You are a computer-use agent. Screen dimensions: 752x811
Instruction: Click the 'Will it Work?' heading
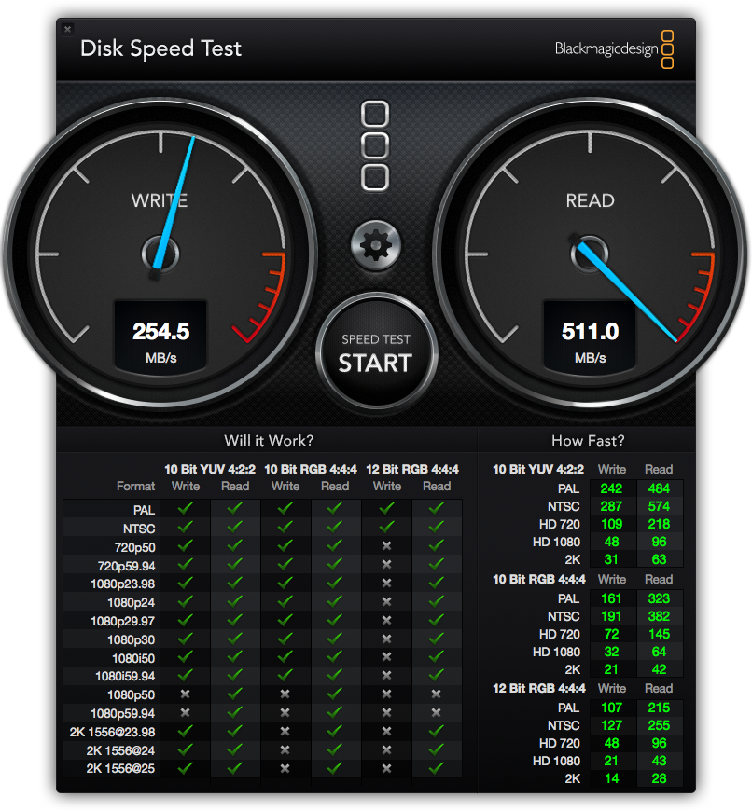click(x=269, y=441)
